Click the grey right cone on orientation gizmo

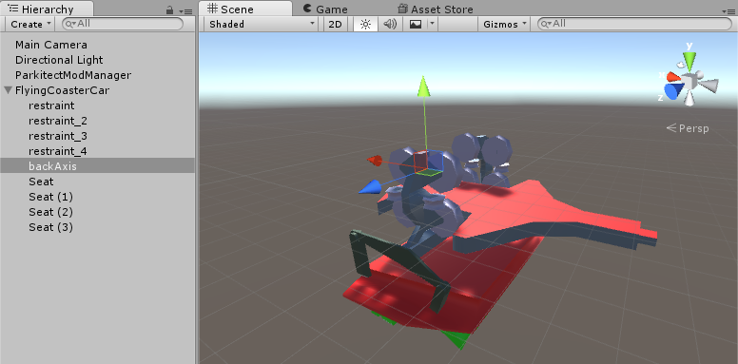coord(709,86)
